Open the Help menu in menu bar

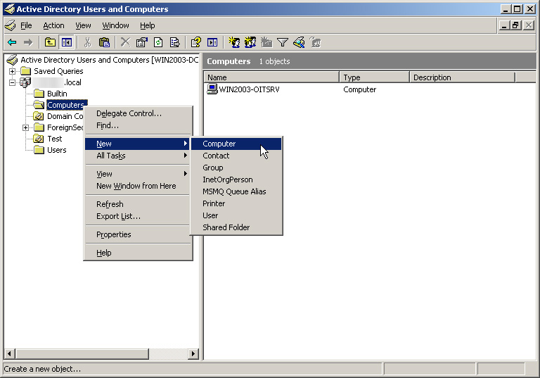coord(148,25)
